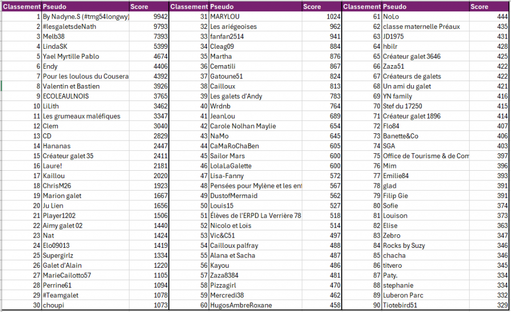Select the cell 'Cleag09'
Image resolution: width=511 pixels, height=312 pixels.
click(x=256, y=47)
